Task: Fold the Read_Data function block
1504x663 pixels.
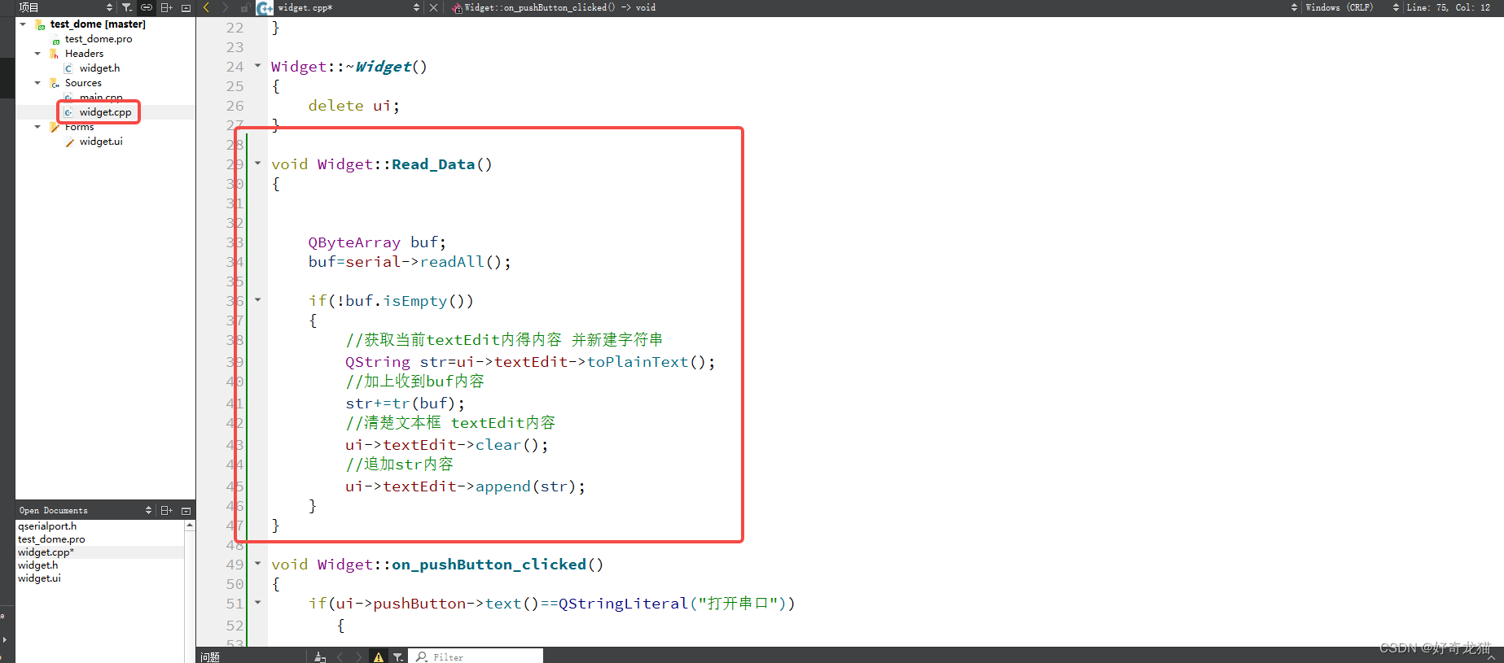Action: click(258, 164)
